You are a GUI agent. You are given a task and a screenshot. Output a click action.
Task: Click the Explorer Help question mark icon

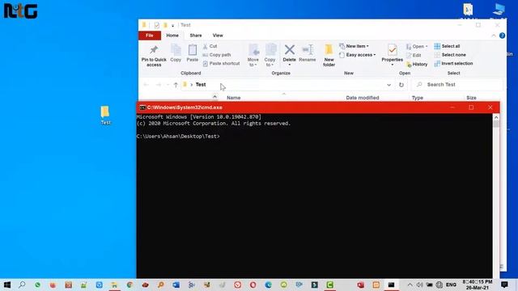(x=502, y=36)
